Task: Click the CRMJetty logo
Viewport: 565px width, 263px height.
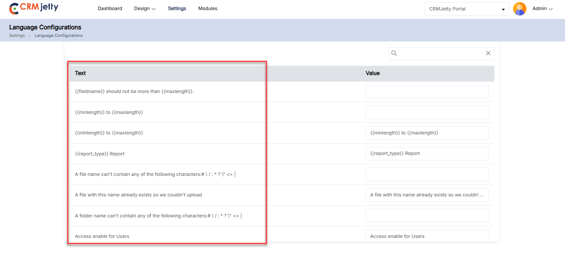Action: pos(34,8)
